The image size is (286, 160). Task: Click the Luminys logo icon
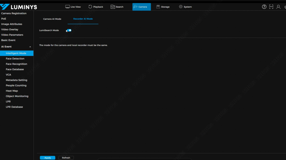point(5,7)
